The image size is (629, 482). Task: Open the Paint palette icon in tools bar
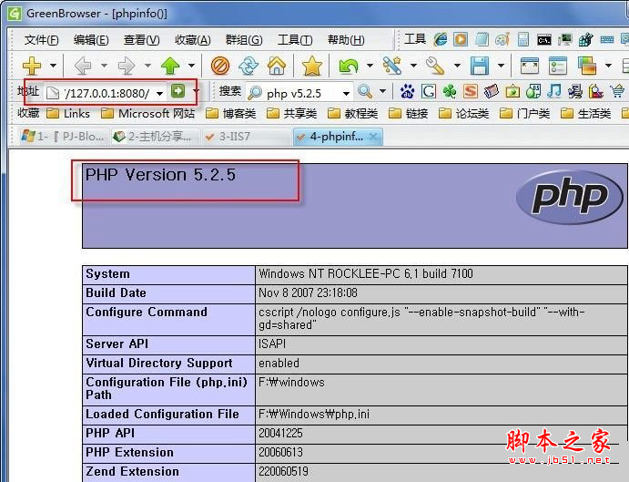[502, 39]
